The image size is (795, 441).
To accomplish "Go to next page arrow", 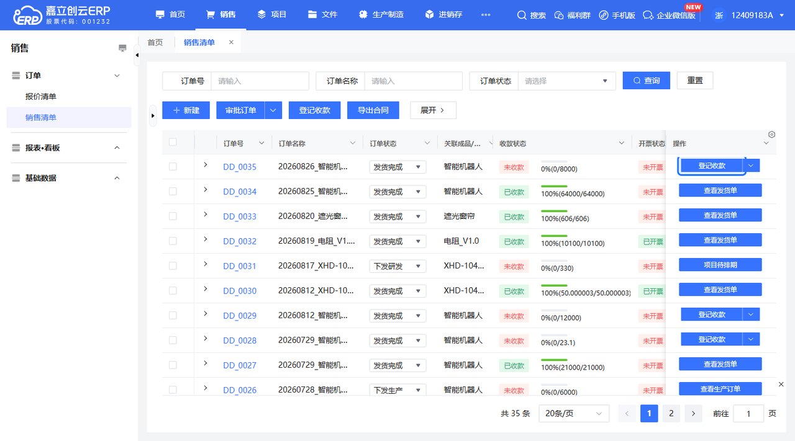I will (693, 414).
